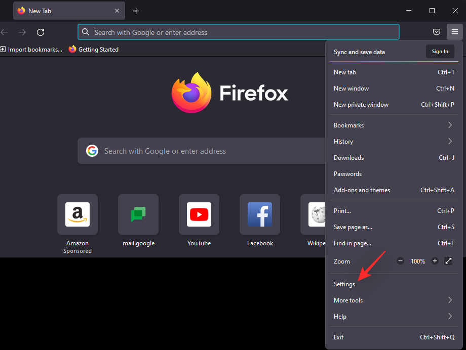Open Getting Started bookmark link

(x=94, y=50)
